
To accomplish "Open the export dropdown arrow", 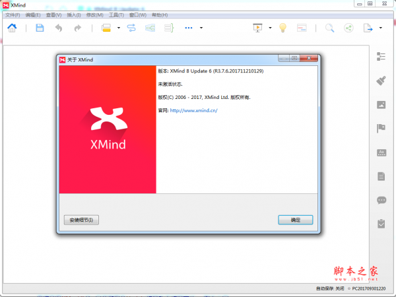I will pyautogui.click(x=381, y=28).
